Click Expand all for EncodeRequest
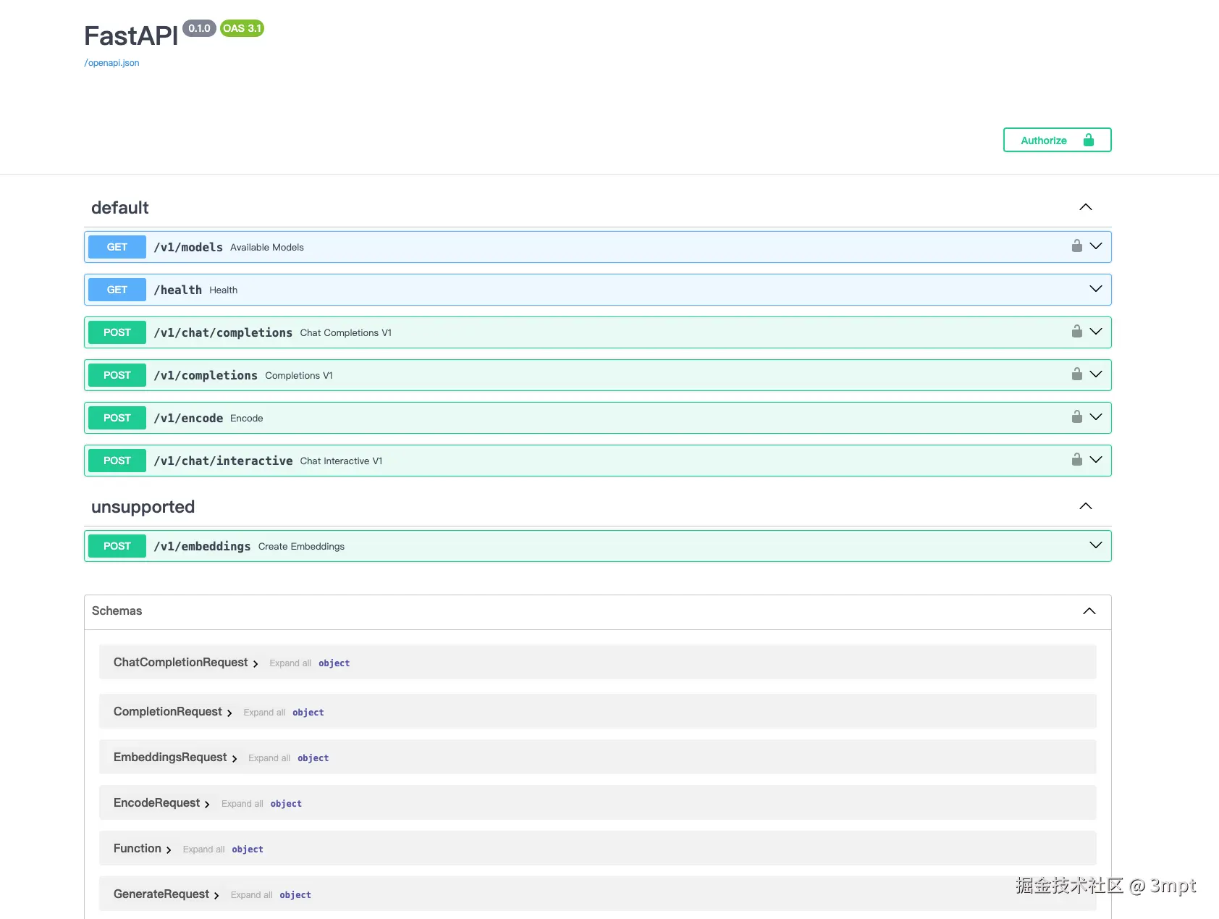 pyautogui.click(x=242, y=804)
